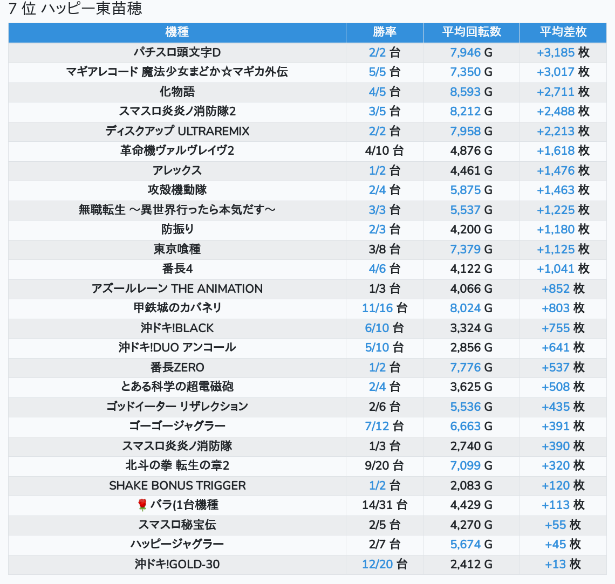This screenshot has width=615, height=584.
Task: Click the 東京喰種 machine name
Action: click(177, 249)
